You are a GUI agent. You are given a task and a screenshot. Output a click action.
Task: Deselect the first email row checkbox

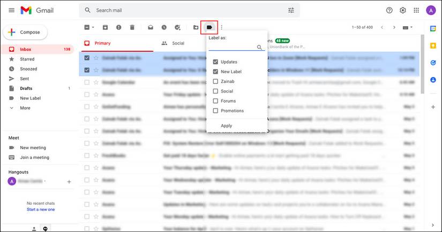coord(87,58)
